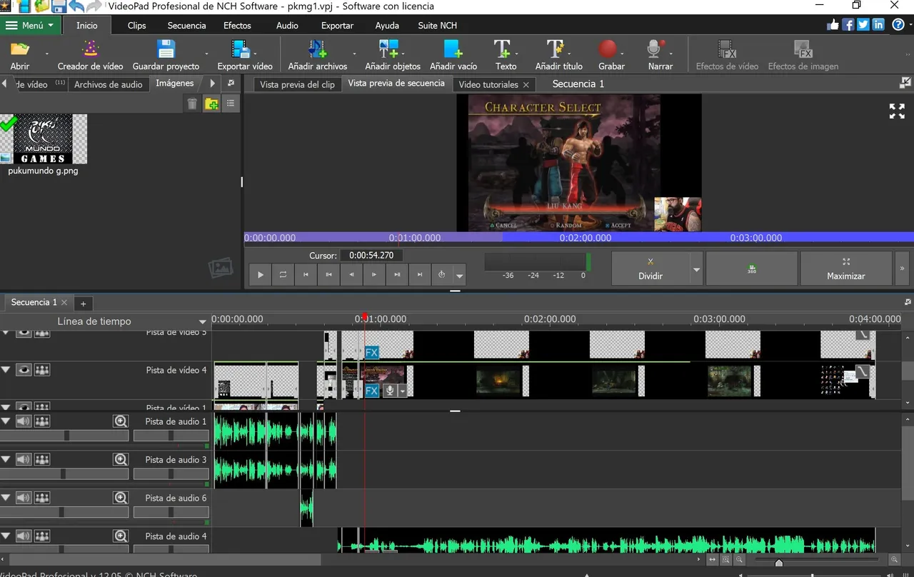Open full-screen preview with corner arrows icon
This screenshot has height=577, width=914.
[x=897, y=111]
